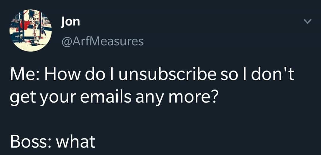Expand the tweet options chevron
The width and height of the screenshot is (321, 155).
[x=308, y=21]
